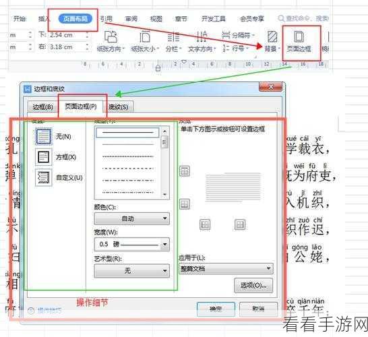Open the 文字方向 text direction tool
The width and height of the screenshot is (368, 337).
click(x=202, y=42)
